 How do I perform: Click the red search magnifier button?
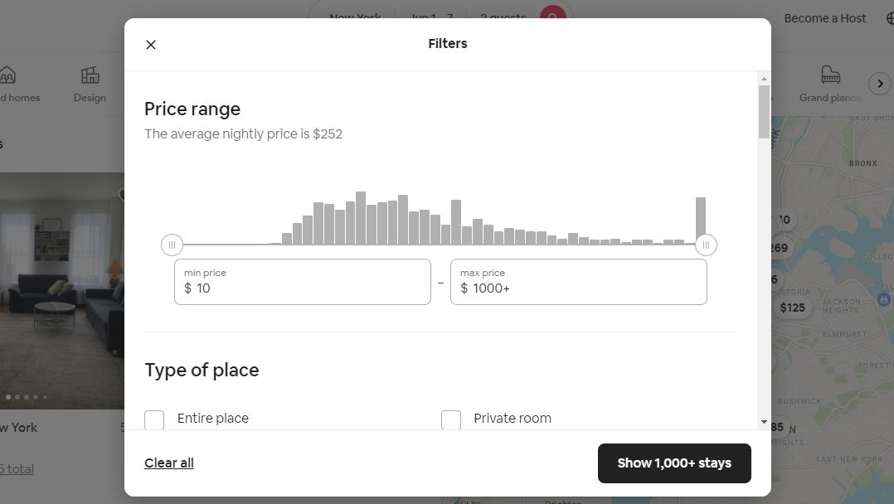click(552, 15)
